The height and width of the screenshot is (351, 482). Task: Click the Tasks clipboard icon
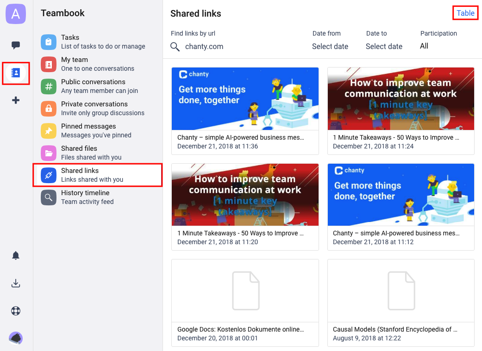point(49,42)
